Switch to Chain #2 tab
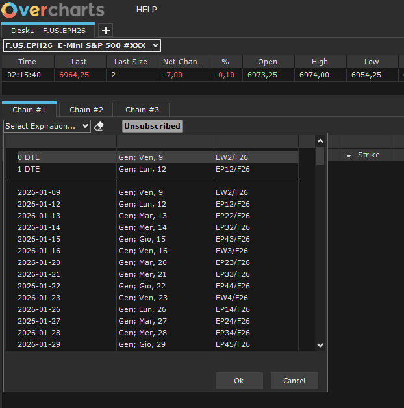404x408 pixels. (86, 110)
